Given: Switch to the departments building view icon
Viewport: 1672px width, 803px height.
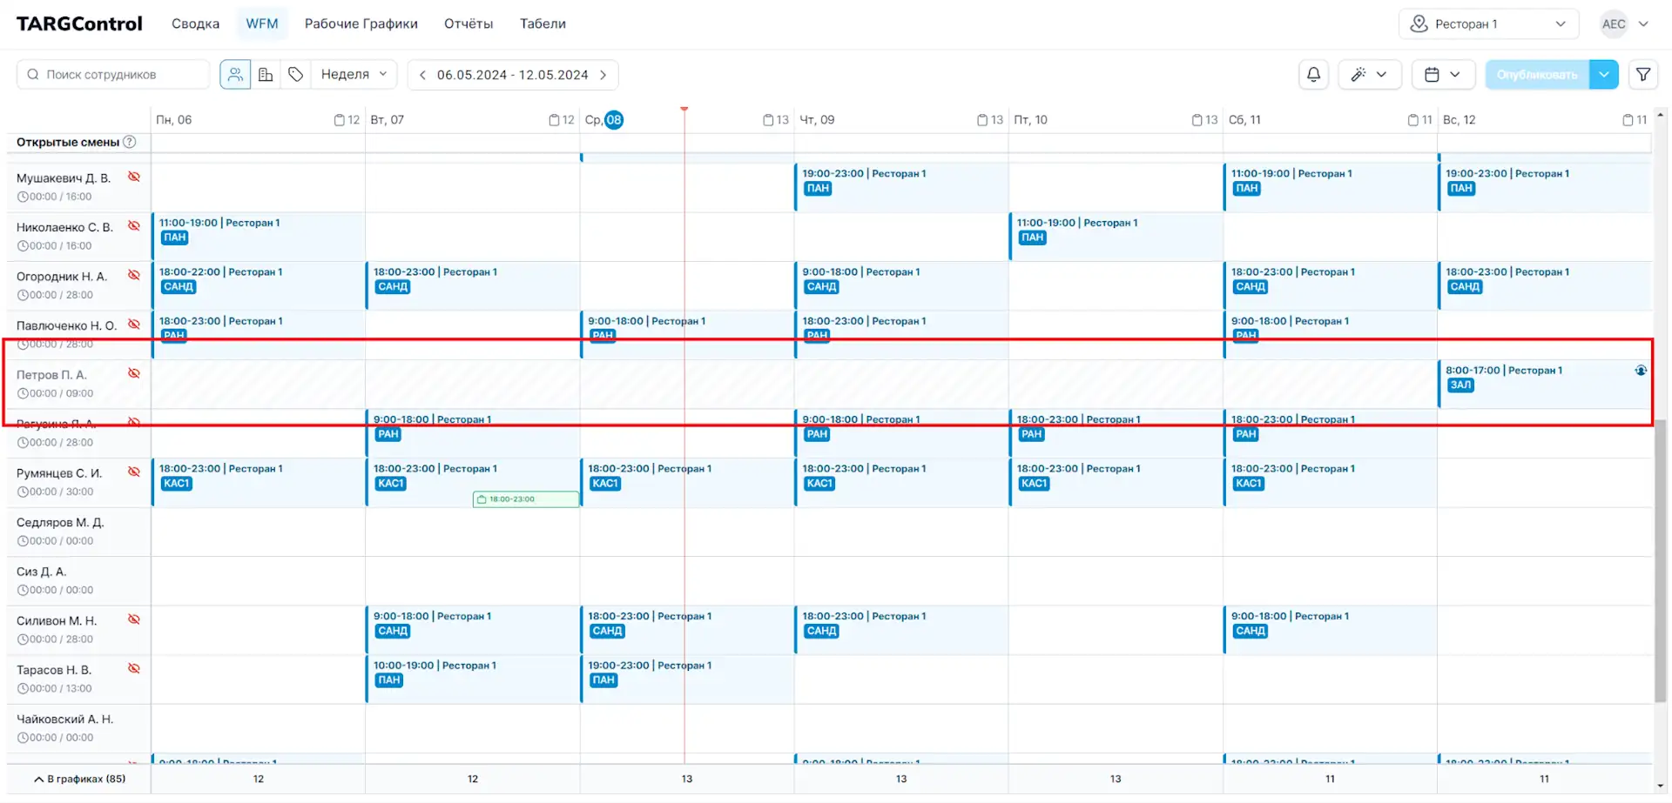Looking at the screenshot, I should (266, 75).
